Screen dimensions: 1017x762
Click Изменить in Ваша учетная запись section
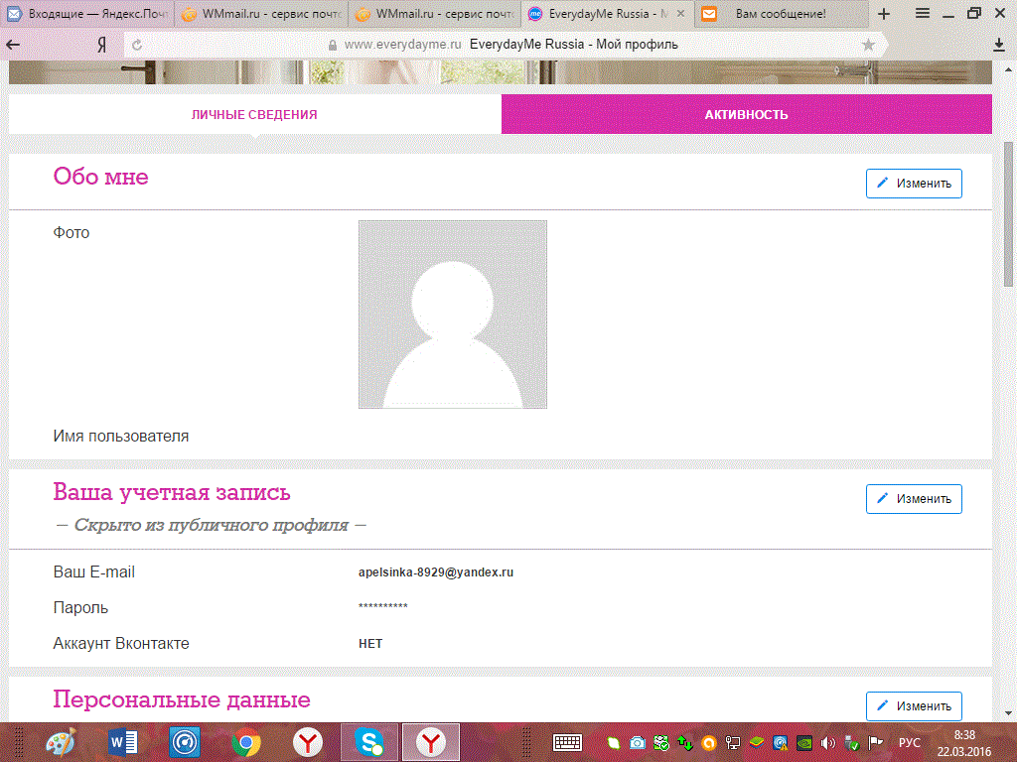coord(914,499)
